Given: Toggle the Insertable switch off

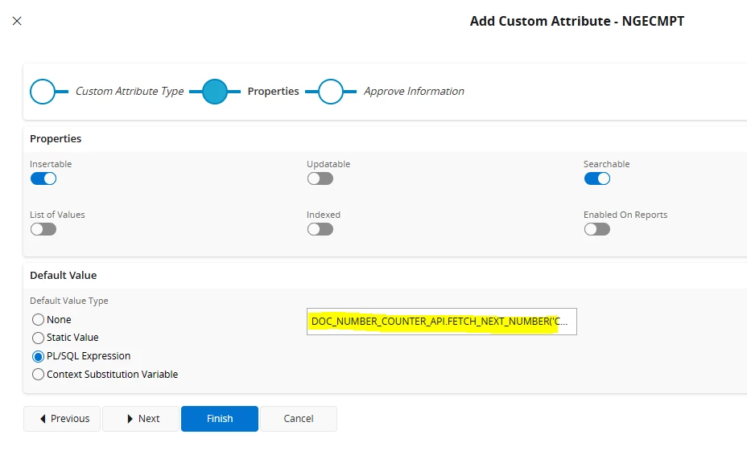Looking at the screenshot, I should pyautogui.click(x=43, y=178).
